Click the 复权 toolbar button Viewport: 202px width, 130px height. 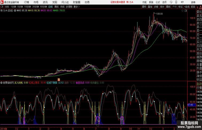pos(144,7)
